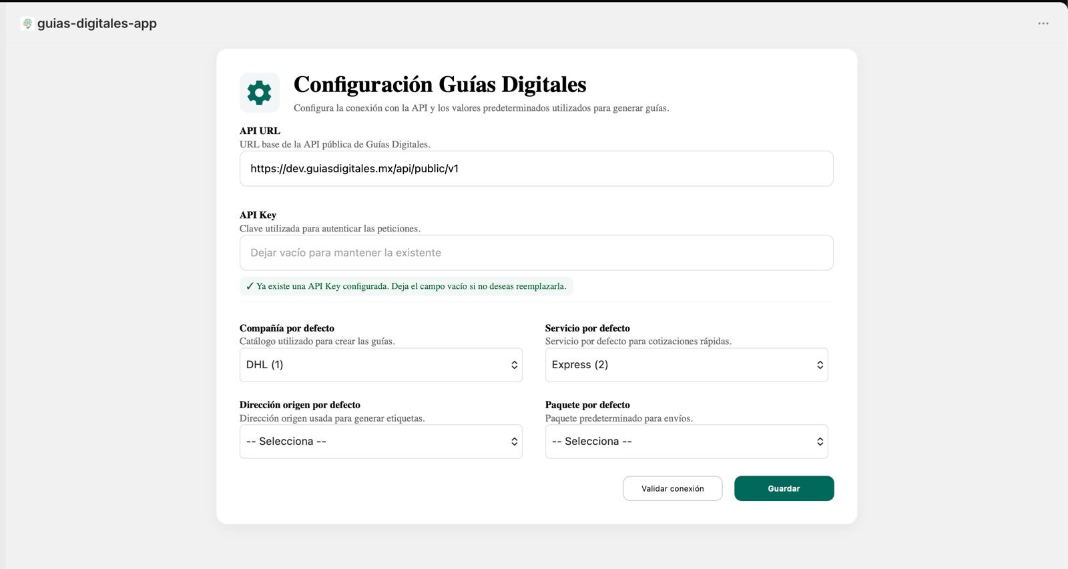Image resolution: width=1068 pixels, height=569 pixels.
Task: Click the Guardar button
Action: click(x=784, y=488)
